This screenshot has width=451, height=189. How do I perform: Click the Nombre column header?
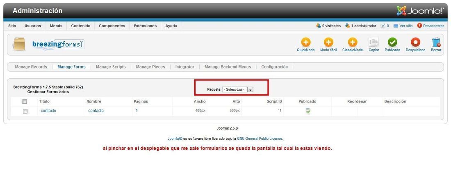(94, 102)
